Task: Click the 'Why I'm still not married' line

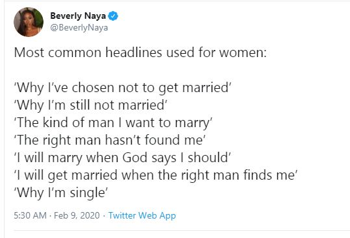Action: pyautogui.click(x=91, y=105)
